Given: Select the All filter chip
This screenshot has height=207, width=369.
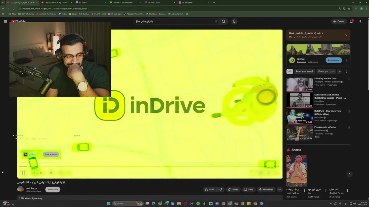Looking at the screenshot, I should coord(290,71).
